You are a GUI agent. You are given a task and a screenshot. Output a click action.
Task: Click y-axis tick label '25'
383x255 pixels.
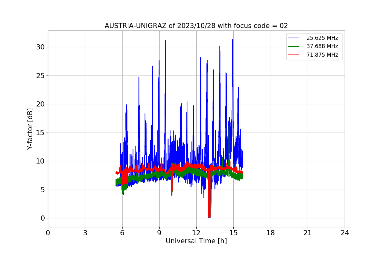click(41, 76)
